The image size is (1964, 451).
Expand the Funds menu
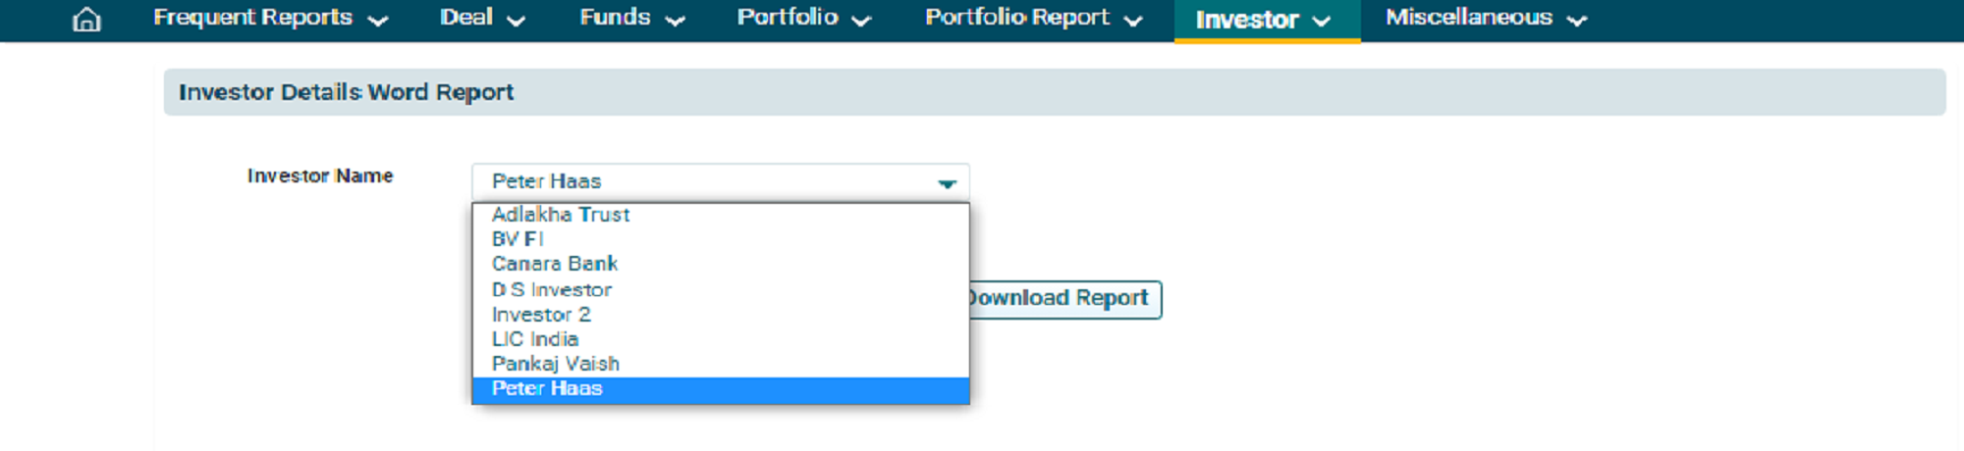pos(631,19)
